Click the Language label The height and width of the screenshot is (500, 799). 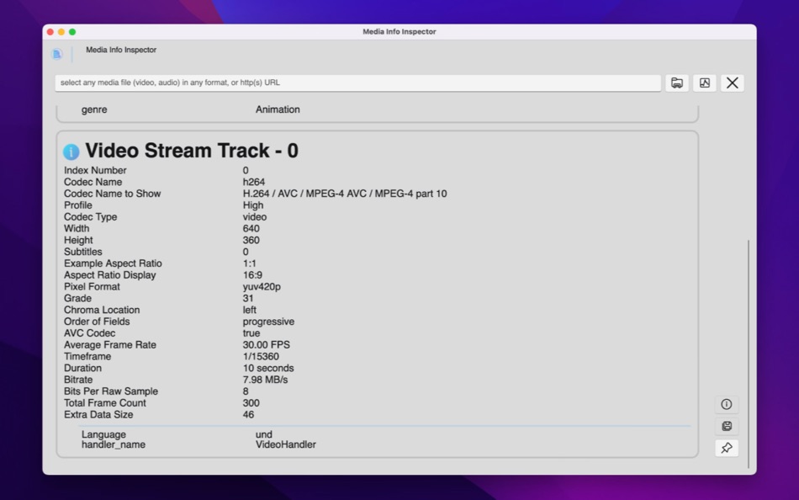point(103,434)
